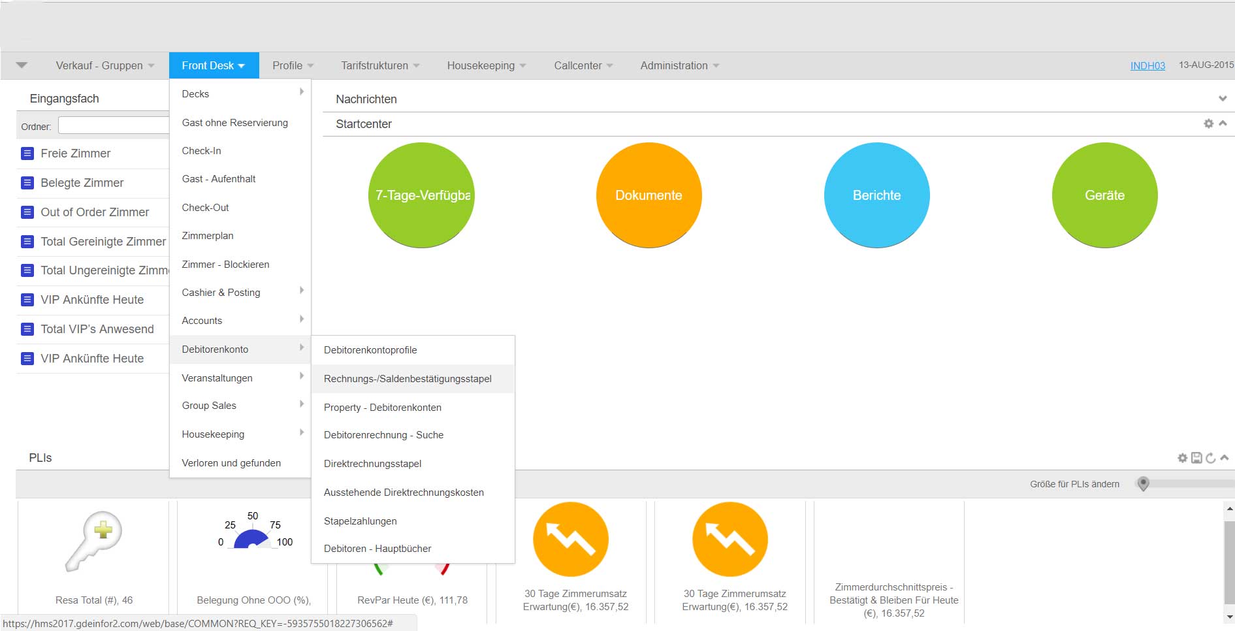Click the Freie Zimmer list icon
Image resolution: width=1235 pixels, height=631 pixels.
tap(27, 154)
